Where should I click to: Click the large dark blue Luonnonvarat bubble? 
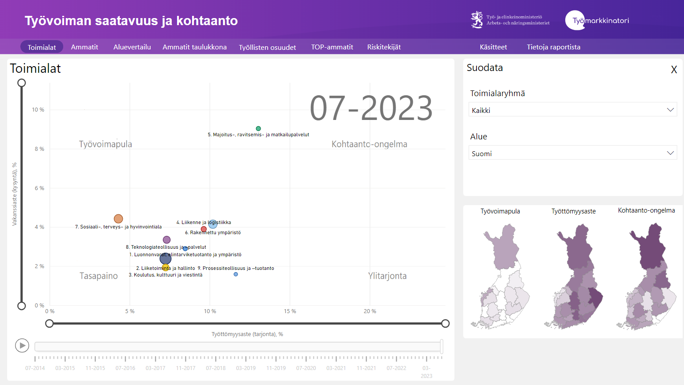[x=166, y=258]
